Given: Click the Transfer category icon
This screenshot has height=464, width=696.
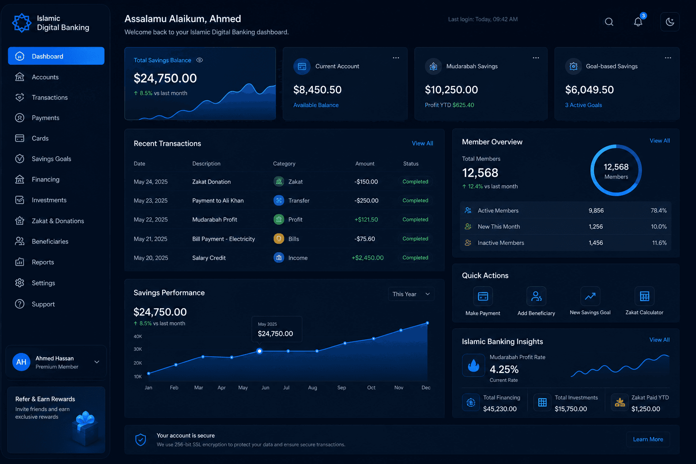Looking at the screenshot, I should click(279, 200).
